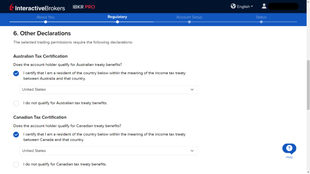
Task: Click the About You progress dot
Action: coord(46,22)
